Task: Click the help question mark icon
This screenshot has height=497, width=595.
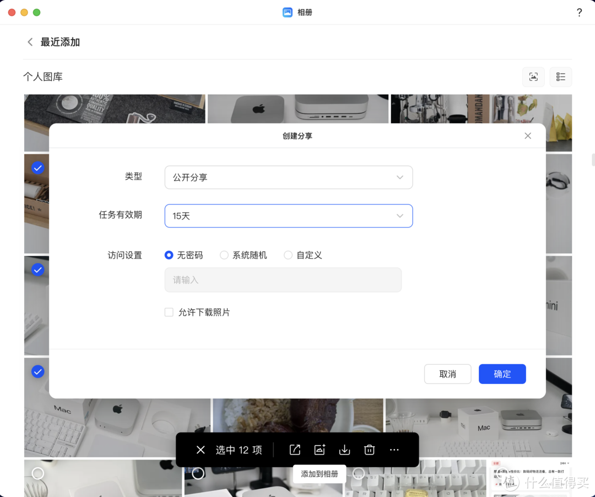Action: (x=579, y=12)
